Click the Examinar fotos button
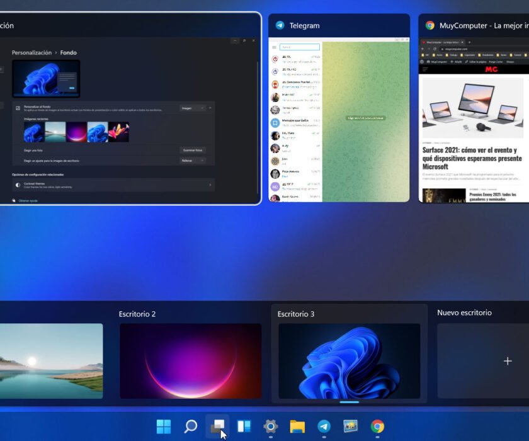 click(193, 150)
